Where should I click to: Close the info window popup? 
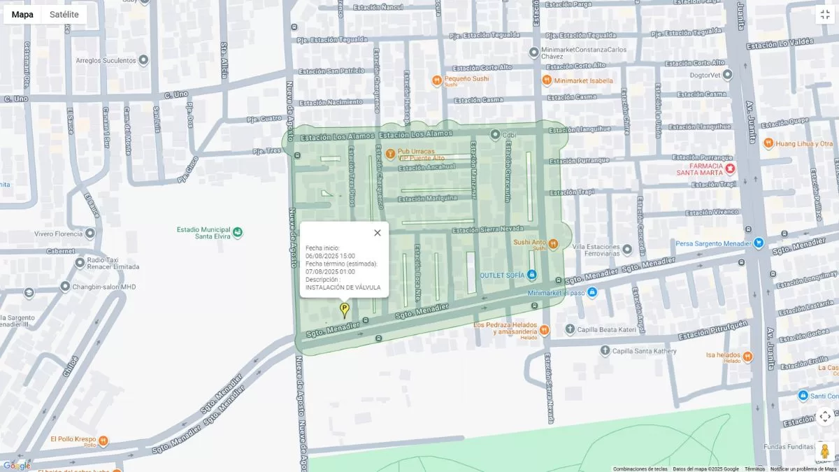(x=378, y=233)
